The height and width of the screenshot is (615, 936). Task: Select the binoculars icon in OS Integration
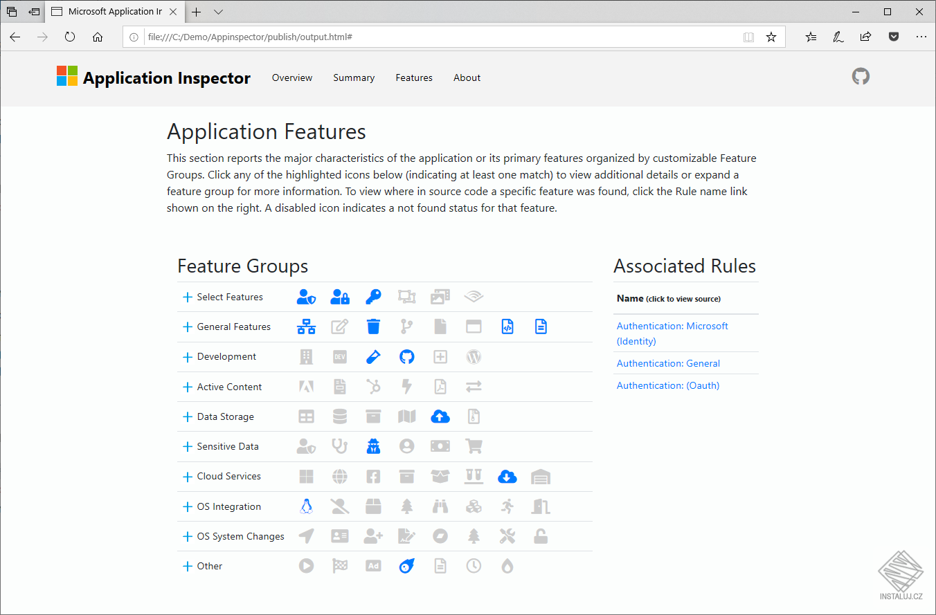(440, 506)
